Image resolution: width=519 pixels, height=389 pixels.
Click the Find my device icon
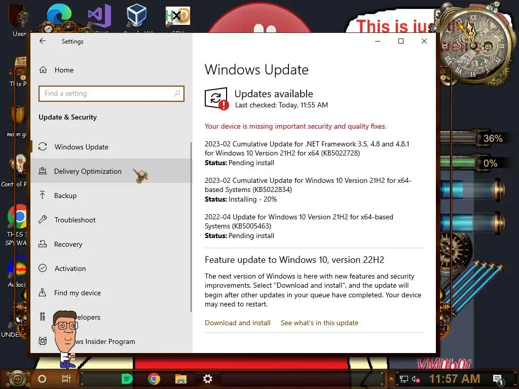(43, 292)
